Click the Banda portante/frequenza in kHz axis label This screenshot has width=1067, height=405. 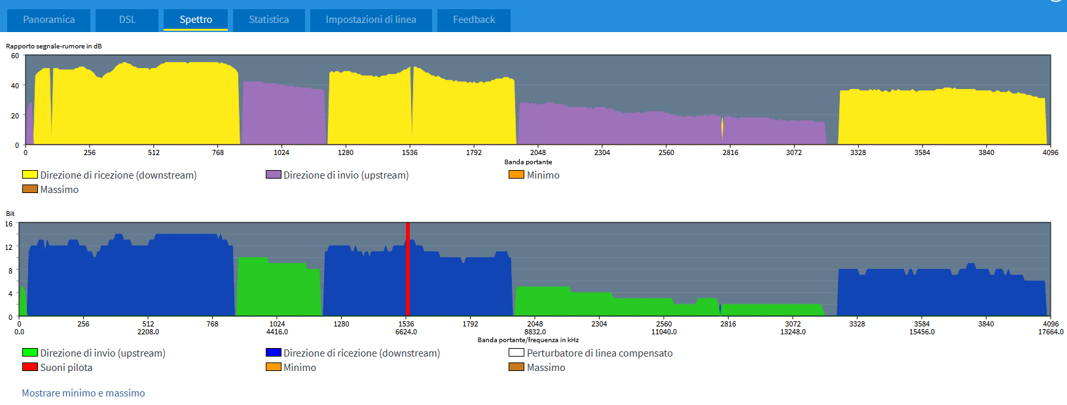pos(528,340)
